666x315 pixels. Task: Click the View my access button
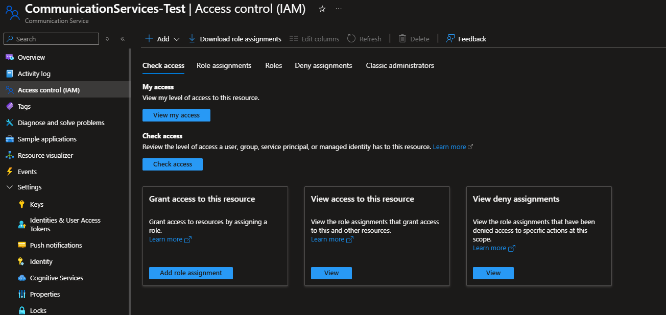[176, 115]
